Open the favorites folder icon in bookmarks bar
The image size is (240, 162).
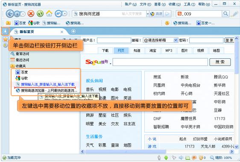coord(8,23)
